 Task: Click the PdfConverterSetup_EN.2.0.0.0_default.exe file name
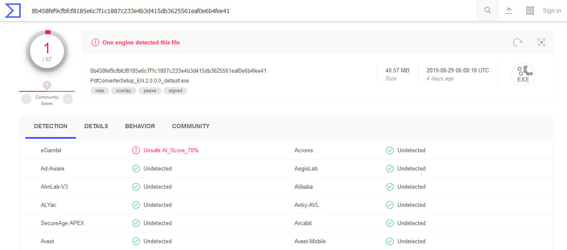tap(139, 80)
